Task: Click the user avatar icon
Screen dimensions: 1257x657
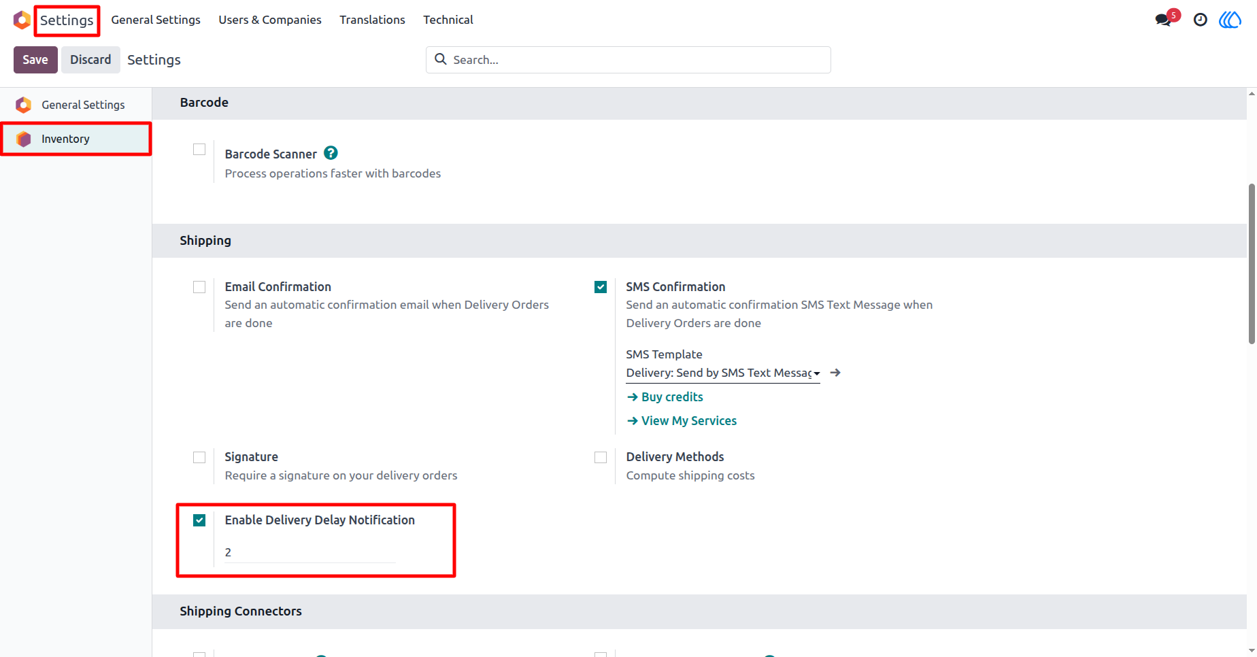Action: (x=1230, y=20)
